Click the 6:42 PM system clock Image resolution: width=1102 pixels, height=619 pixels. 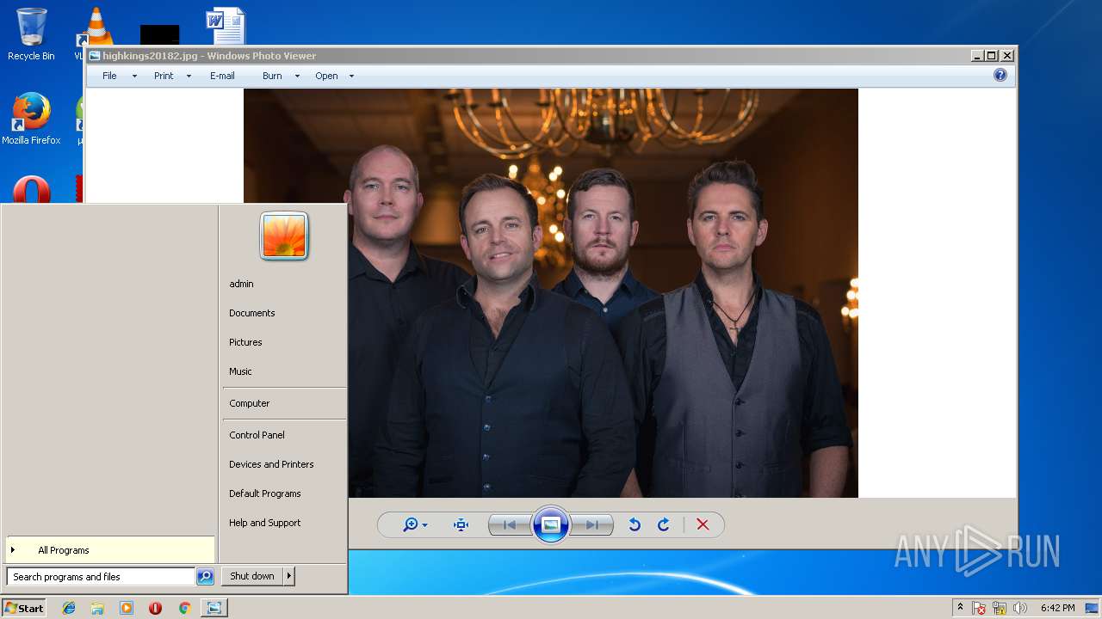[x=1057, y=608]
